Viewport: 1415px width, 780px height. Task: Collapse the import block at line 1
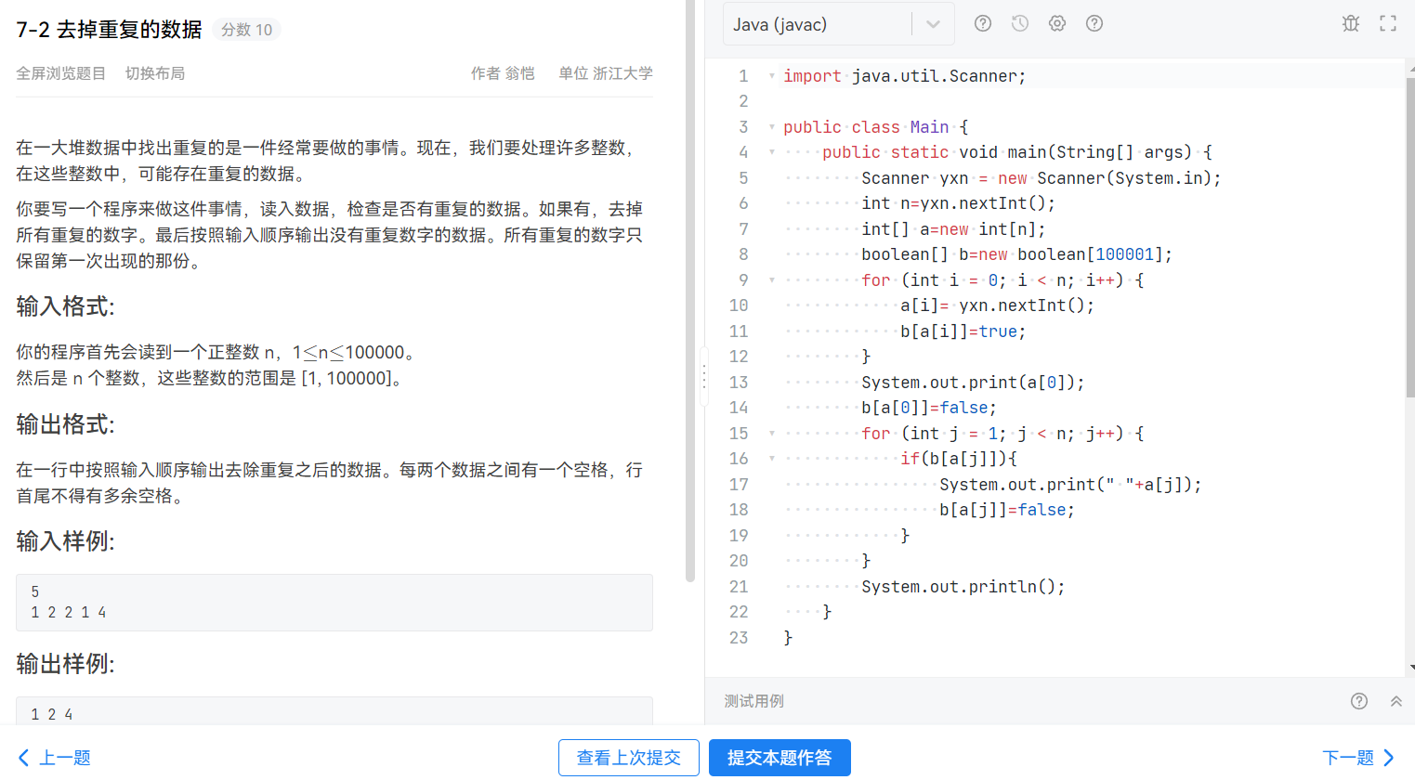click(771, 76)
